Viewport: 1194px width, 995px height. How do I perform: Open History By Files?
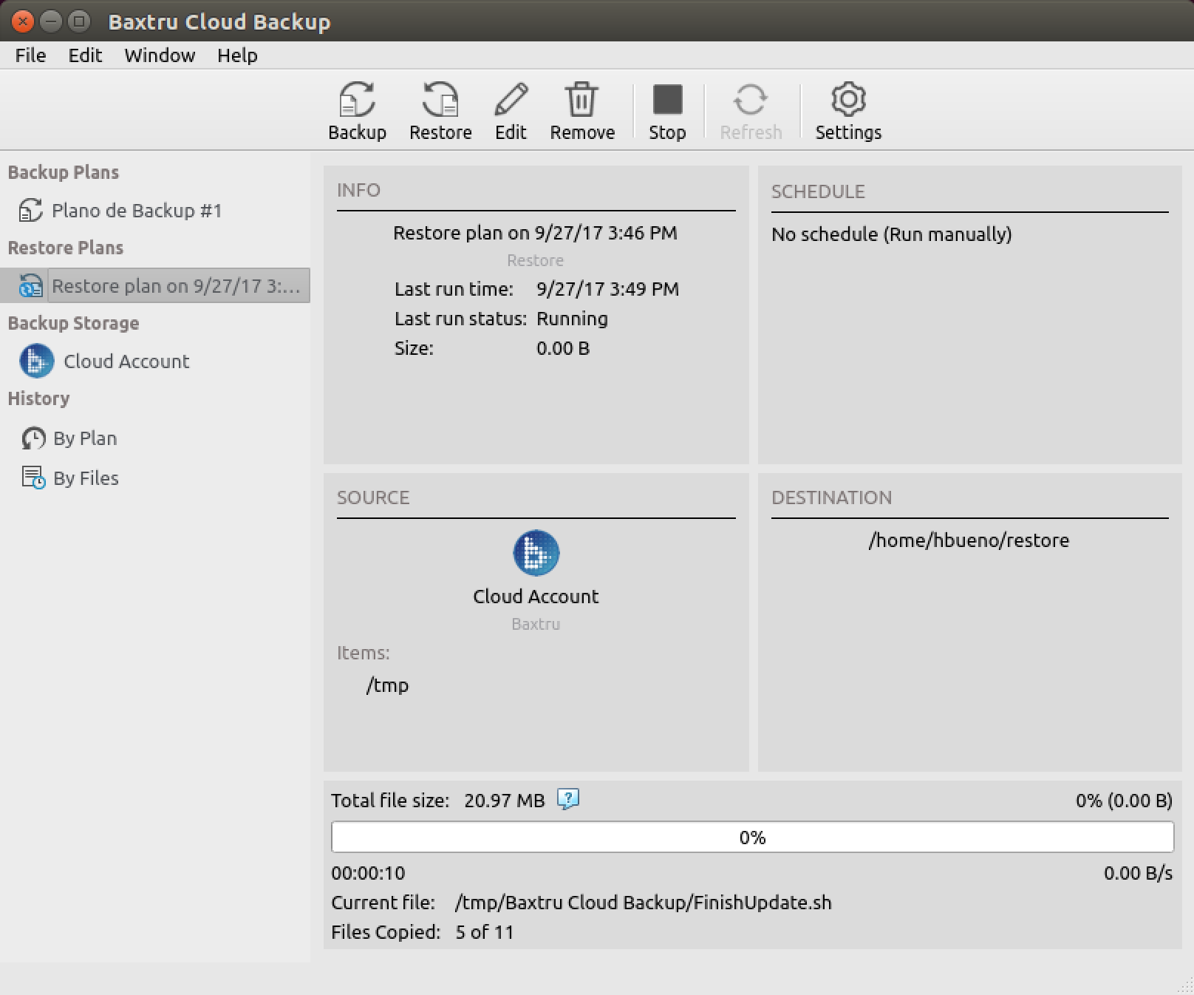coord(86,478)
